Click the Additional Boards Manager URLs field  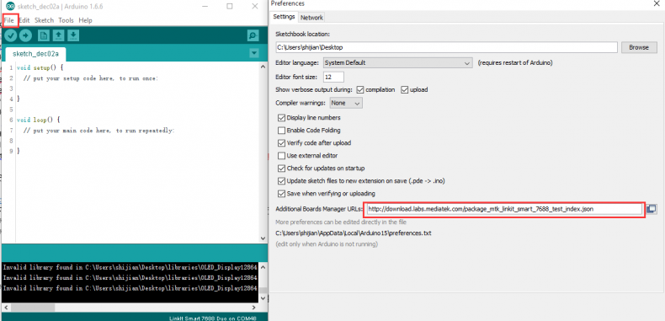[504, 209]
